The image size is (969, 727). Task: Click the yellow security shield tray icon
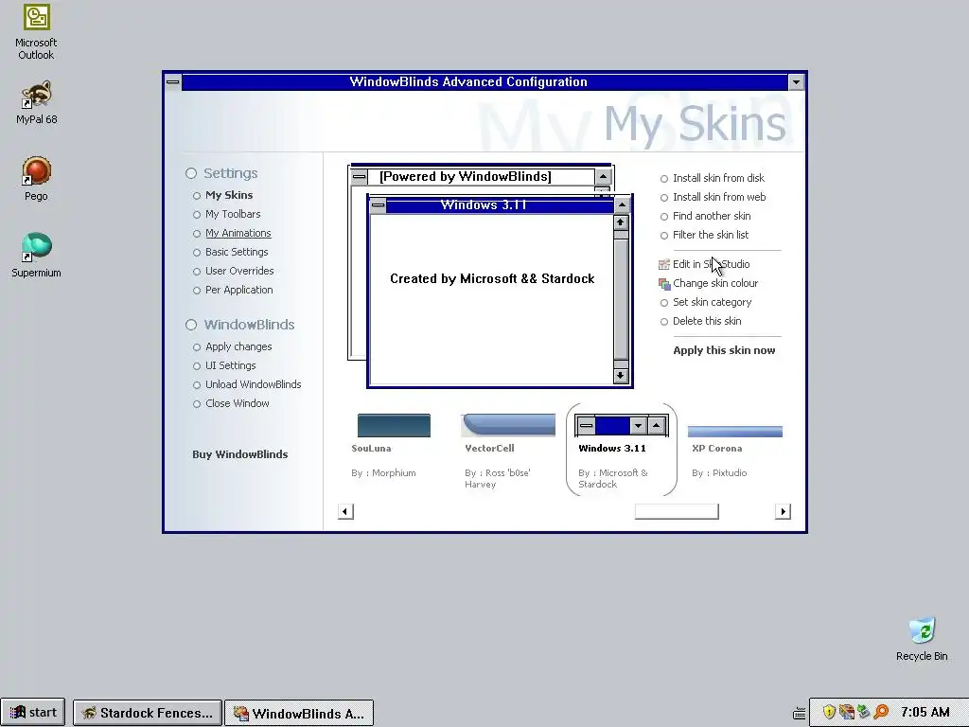(829, 712)
